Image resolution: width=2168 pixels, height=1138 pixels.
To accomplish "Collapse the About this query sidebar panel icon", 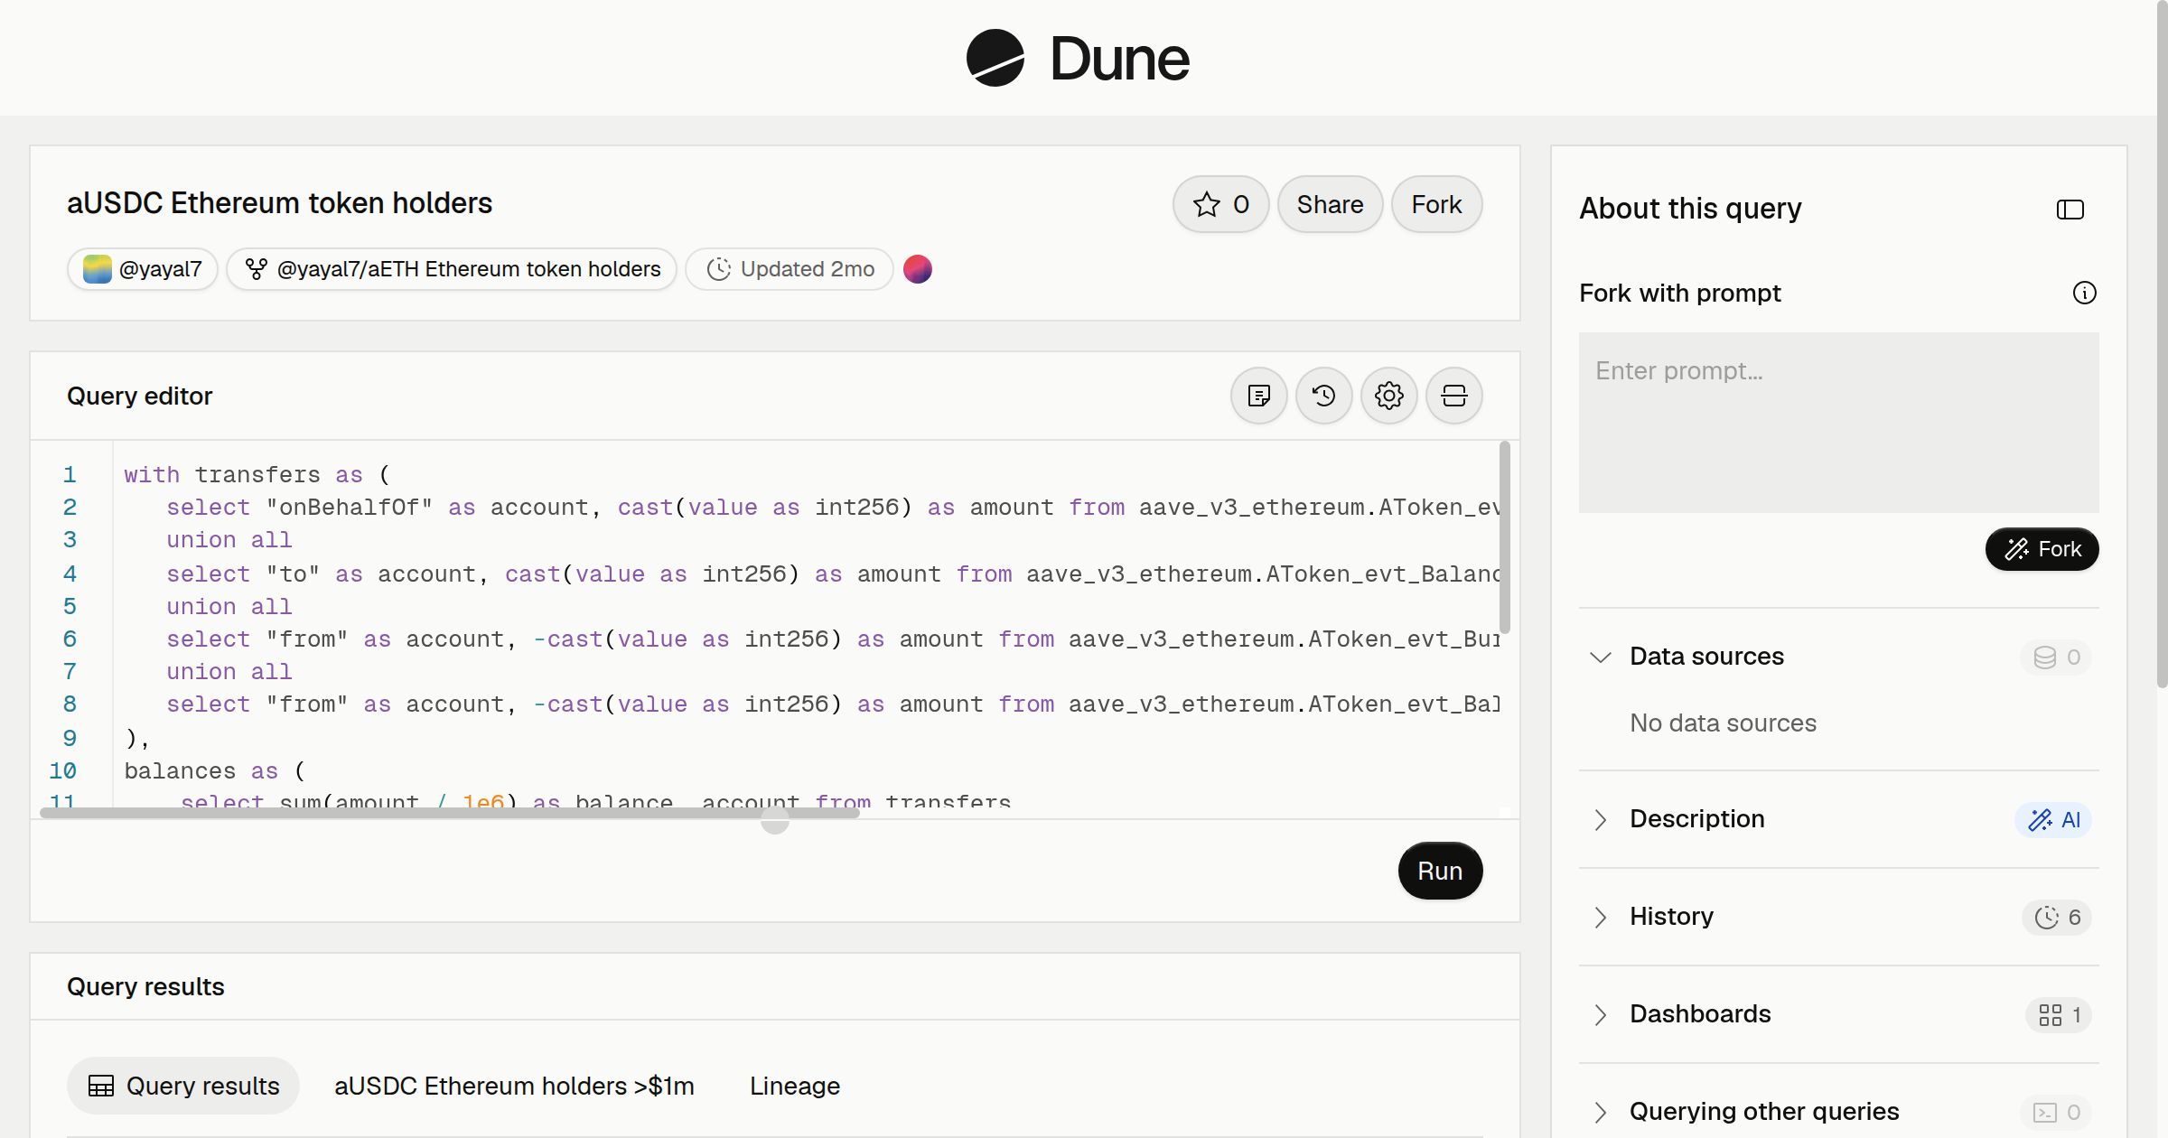I will point(2070,210).
